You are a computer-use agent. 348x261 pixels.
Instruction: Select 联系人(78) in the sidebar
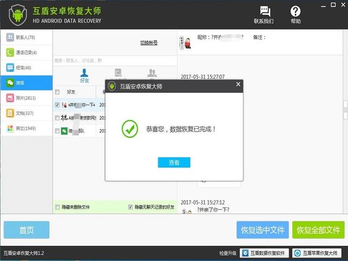[x=27, y=38]
